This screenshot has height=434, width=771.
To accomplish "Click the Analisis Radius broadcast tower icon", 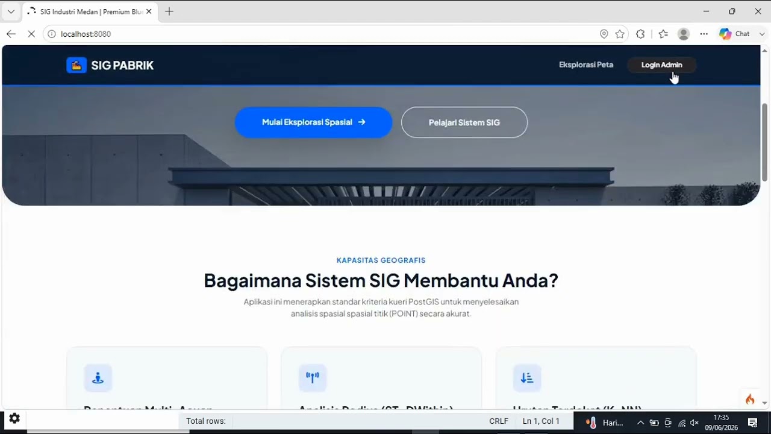I will (313, 378).
